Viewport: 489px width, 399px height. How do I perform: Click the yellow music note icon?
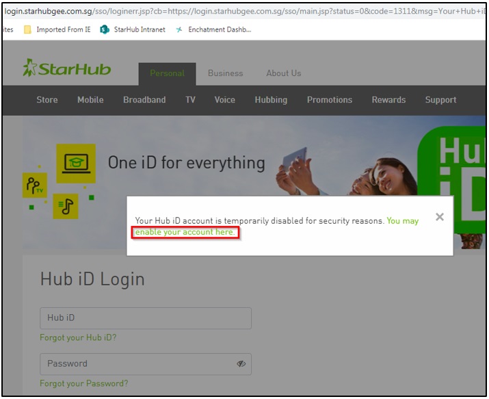point(66,206)
